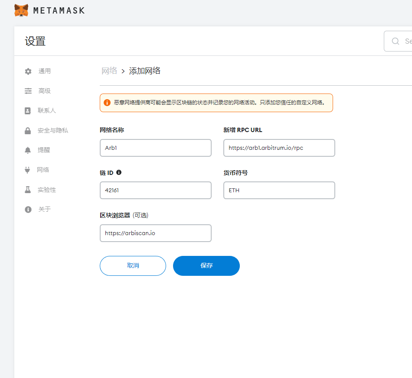Click the METAMASK wordmark text
412x378 pixels.
(59, 10)
